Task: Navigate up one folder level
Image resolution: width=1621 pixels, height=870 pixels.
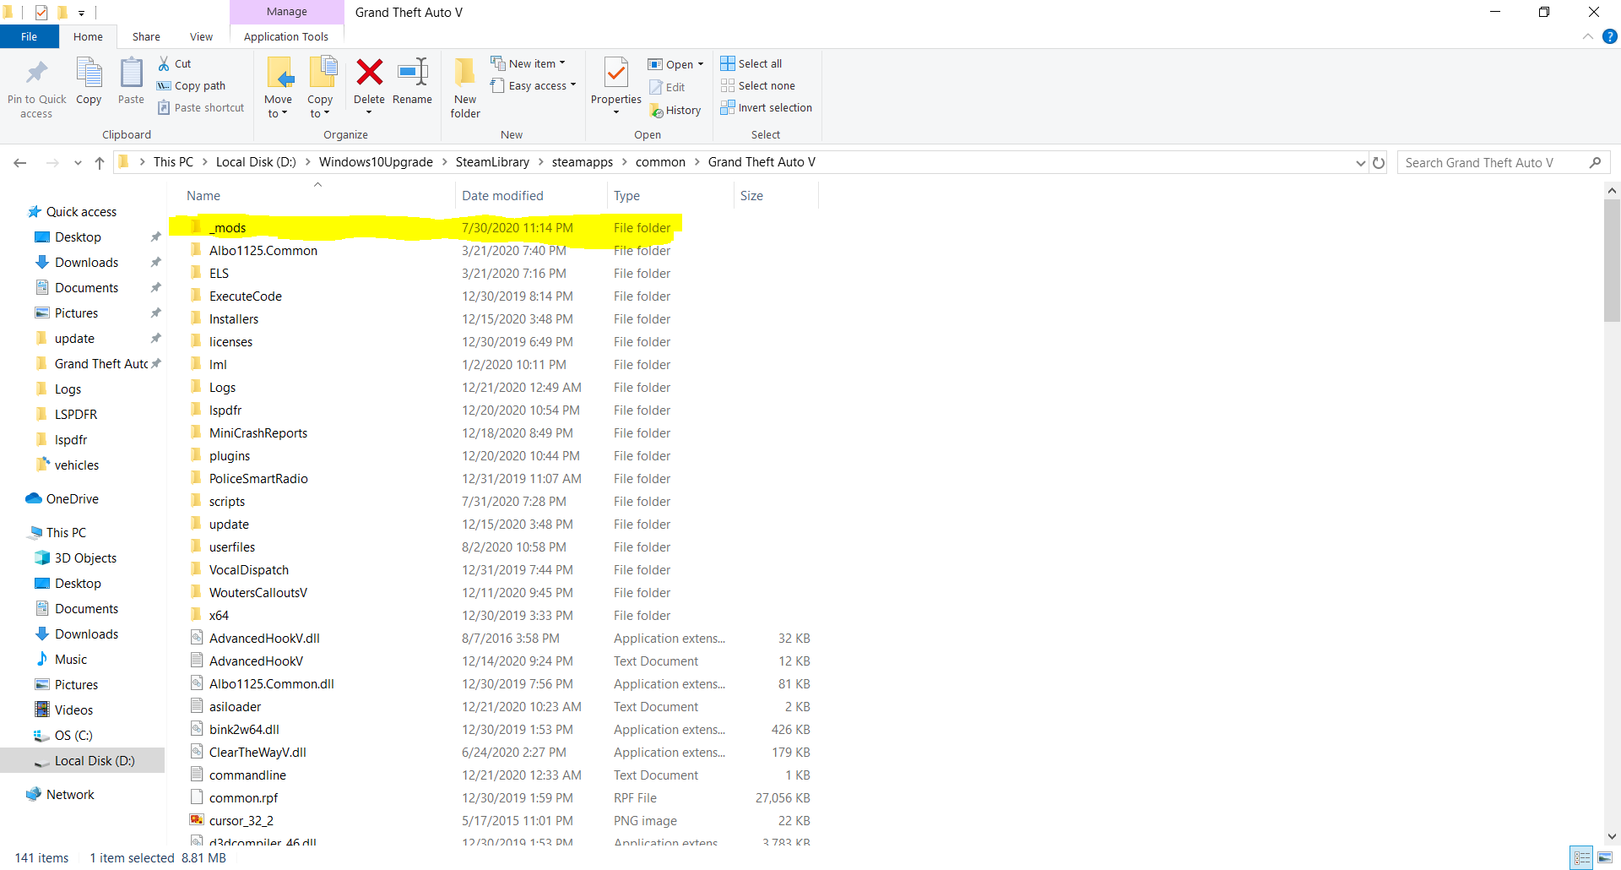Action: tap(100, 163)
